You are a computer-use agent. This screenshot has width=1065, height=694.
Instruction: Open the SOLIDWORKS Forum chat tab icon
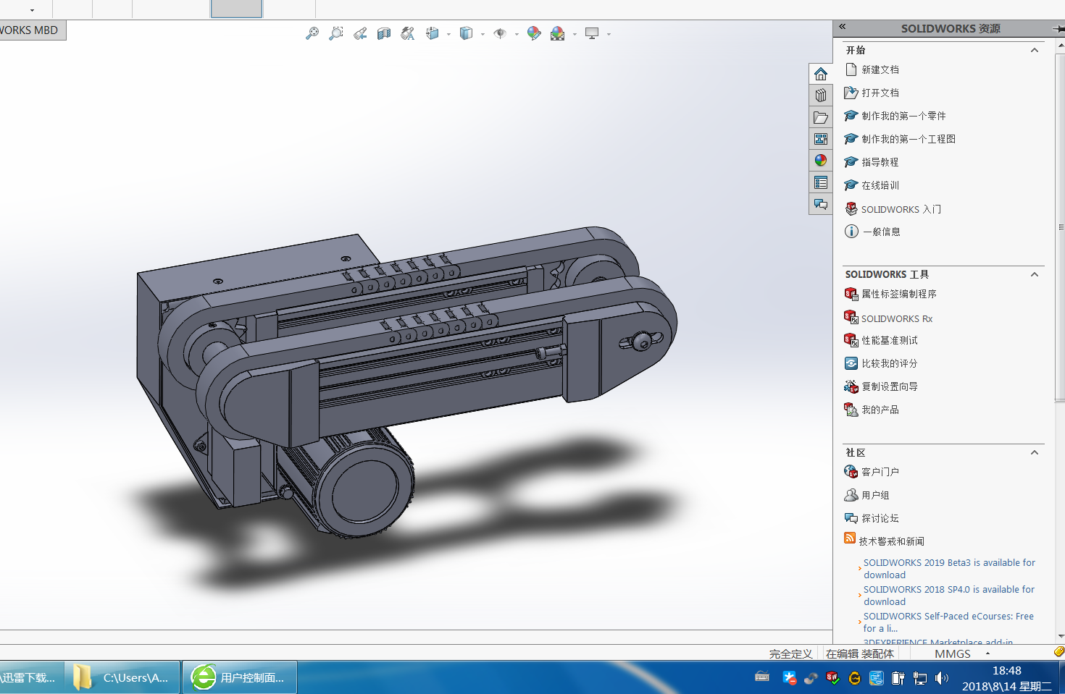[821, 204]
